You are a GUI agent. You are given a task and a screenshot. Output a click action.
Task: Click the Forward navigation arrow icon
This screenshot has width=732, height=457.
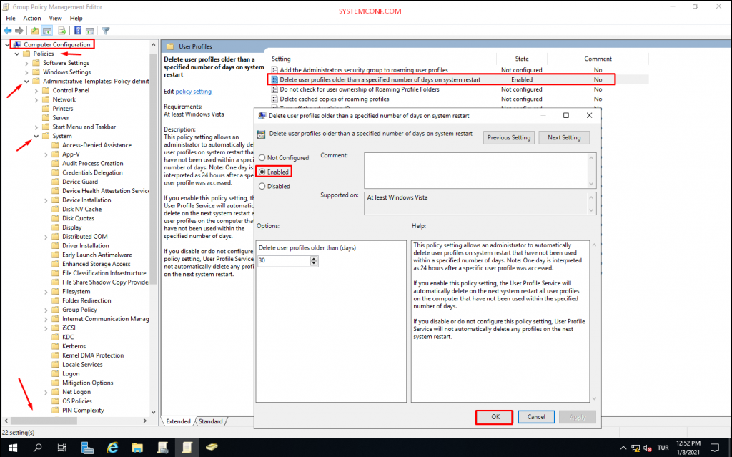tap(19, 31)
